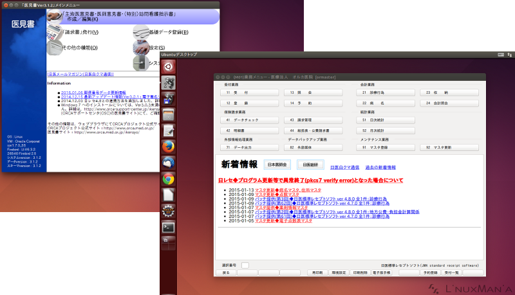Click the 91 マスタ登録 button
Image resolution: width=515 pixels, height=295 pixels.
(x=386, y=148)
